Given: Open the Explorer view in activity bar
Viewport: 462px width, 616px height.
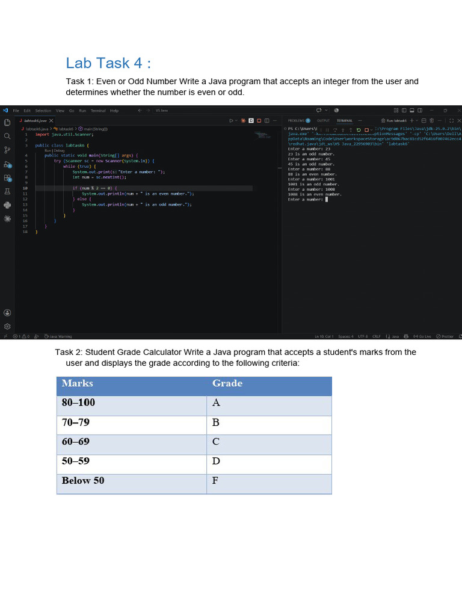Looking at the screenshot, I should pos(7,123).
